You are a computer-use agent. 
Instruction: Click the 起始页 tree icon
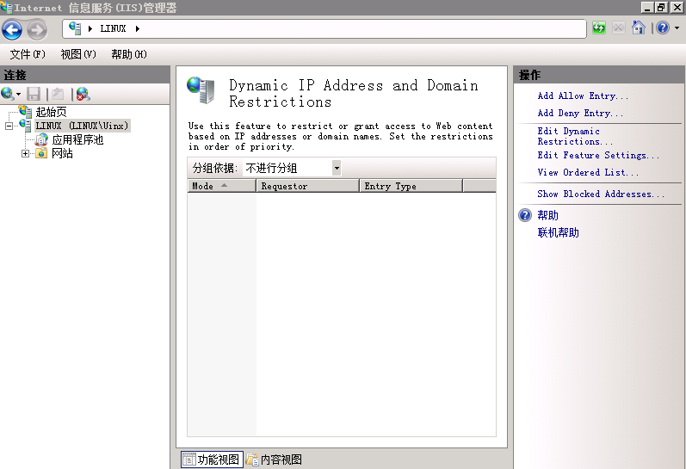pyautogui.click(x=25, y=112)
